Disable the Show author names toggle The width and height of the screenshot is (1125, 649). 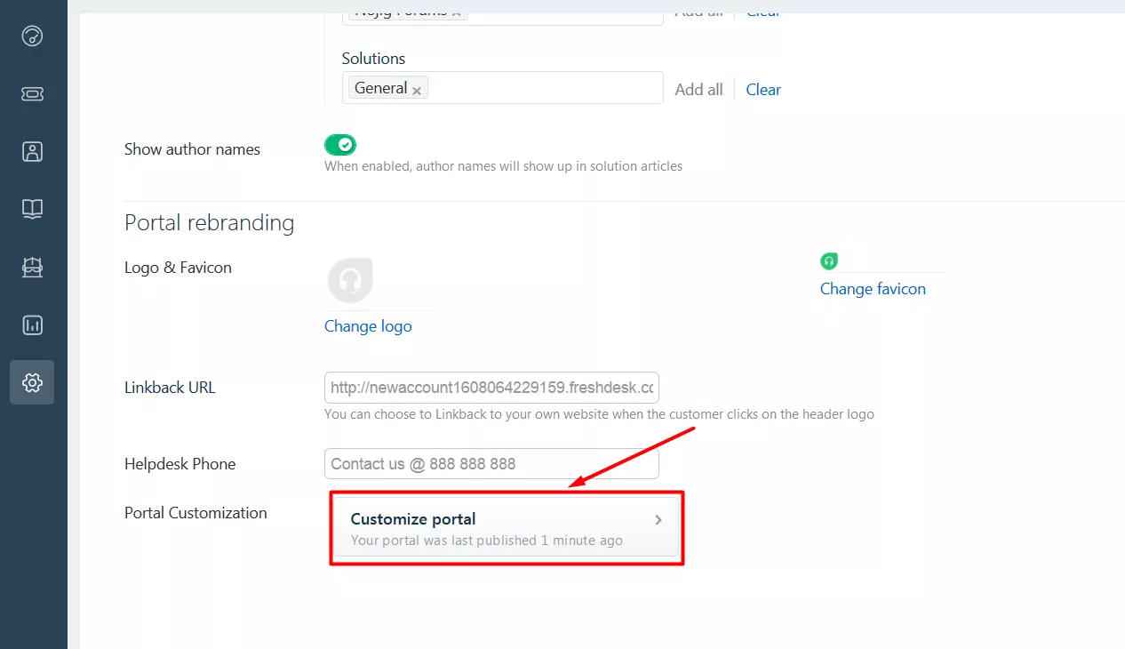click(x=340, y=145)
